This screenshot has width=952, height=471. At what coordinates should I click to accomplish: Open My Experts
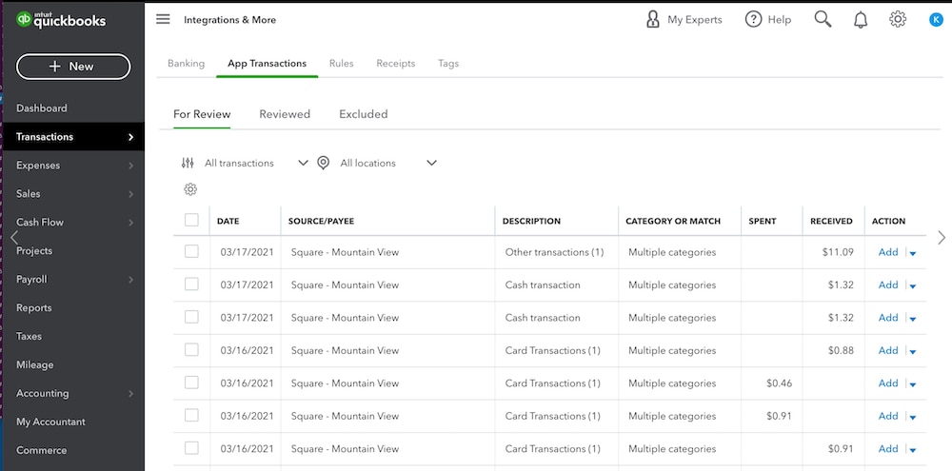click(x=684, y=19)
